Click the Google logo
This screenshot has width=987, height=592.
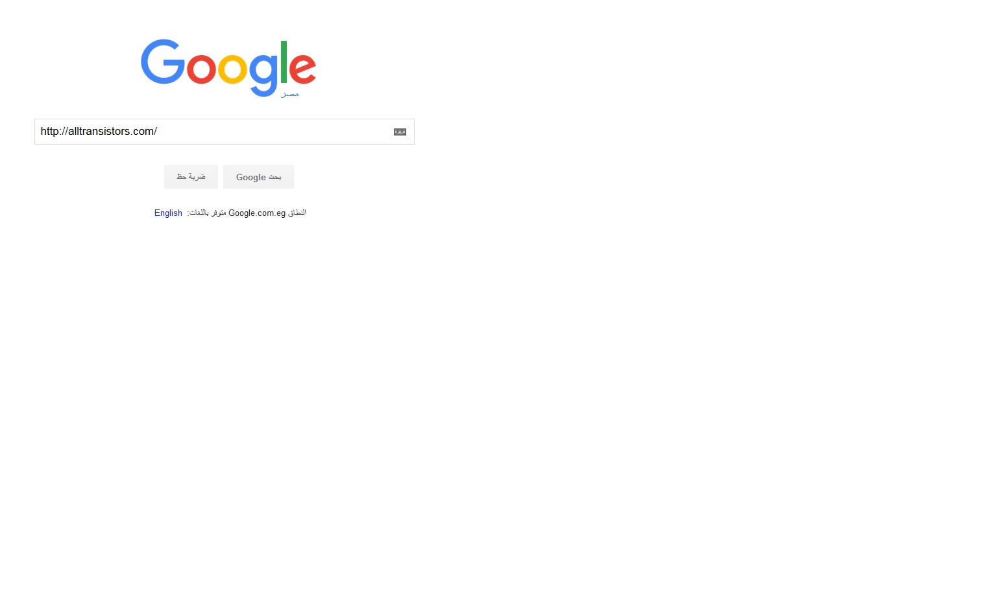click(x=228, y=68)
